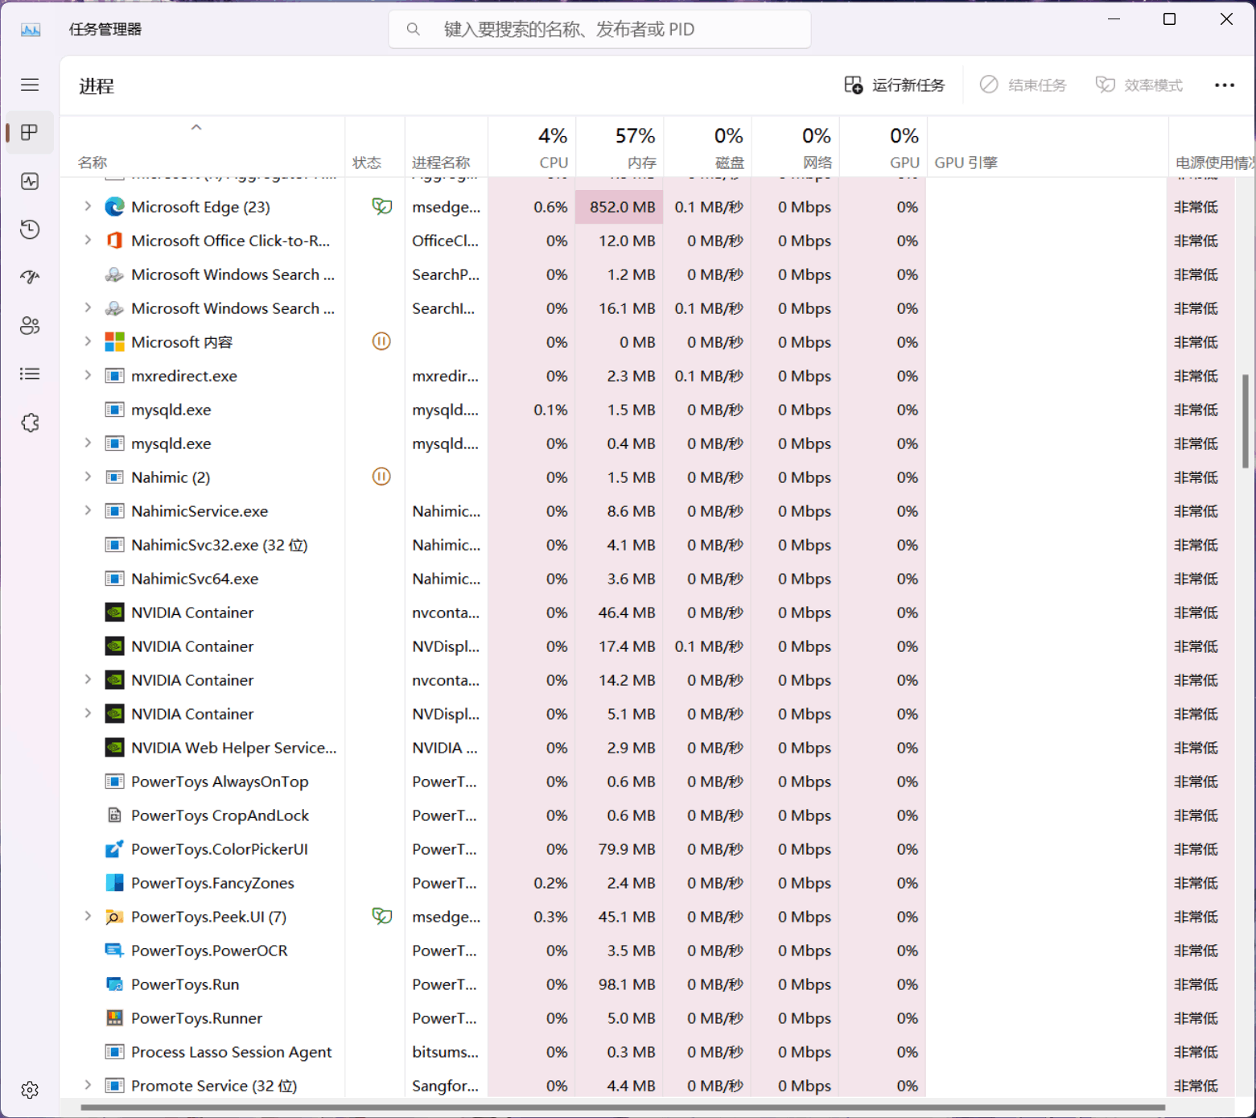Open the Details page in the sidebar
Viewport: 1256px width, 1118px height.
30,374
